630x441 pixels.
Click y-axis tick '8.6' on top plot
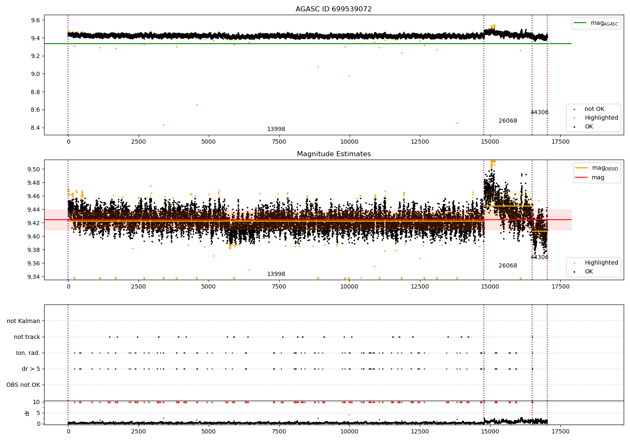coord(35,110)
